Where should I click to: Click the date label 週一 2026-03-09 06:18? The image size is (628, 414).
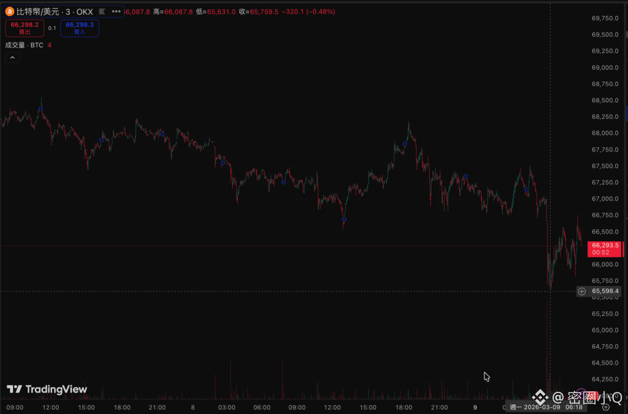point(546,407)
